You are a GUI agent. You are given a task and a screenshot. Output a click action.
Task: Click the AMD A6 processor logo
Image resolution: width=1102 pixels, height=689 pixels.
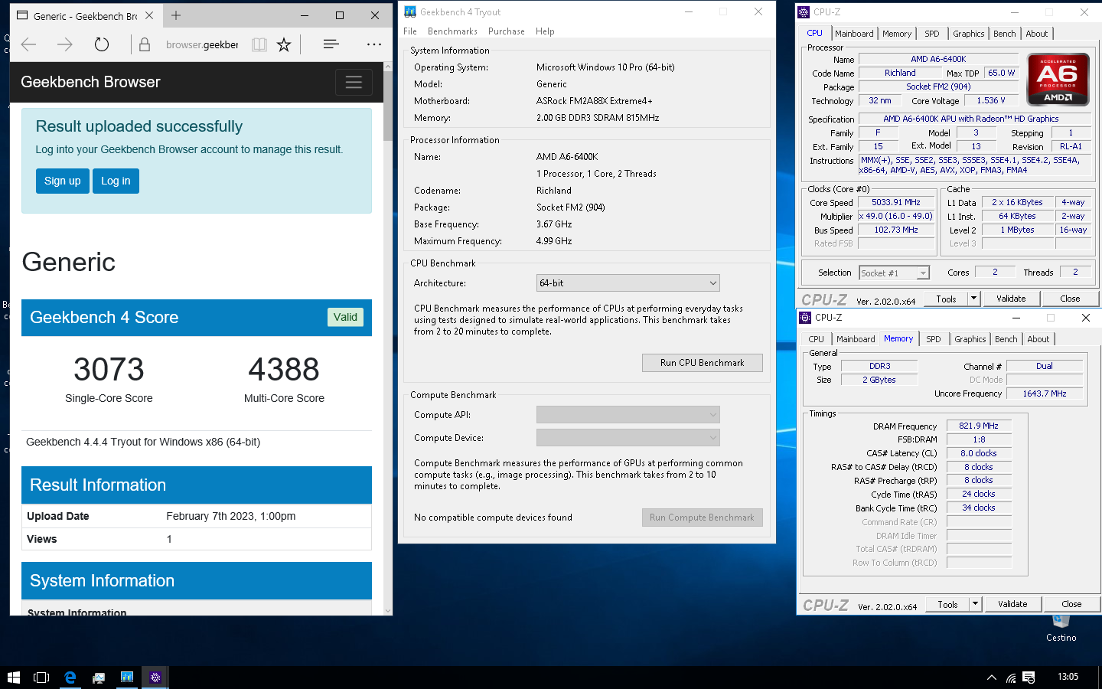pos(1058,78)
